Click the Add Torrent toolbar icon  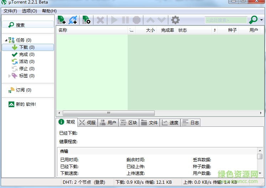pyautogui.click(x=61, y=20)
